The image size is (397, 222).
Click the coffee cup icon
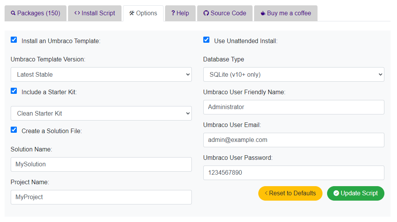[x=263, y=13]
